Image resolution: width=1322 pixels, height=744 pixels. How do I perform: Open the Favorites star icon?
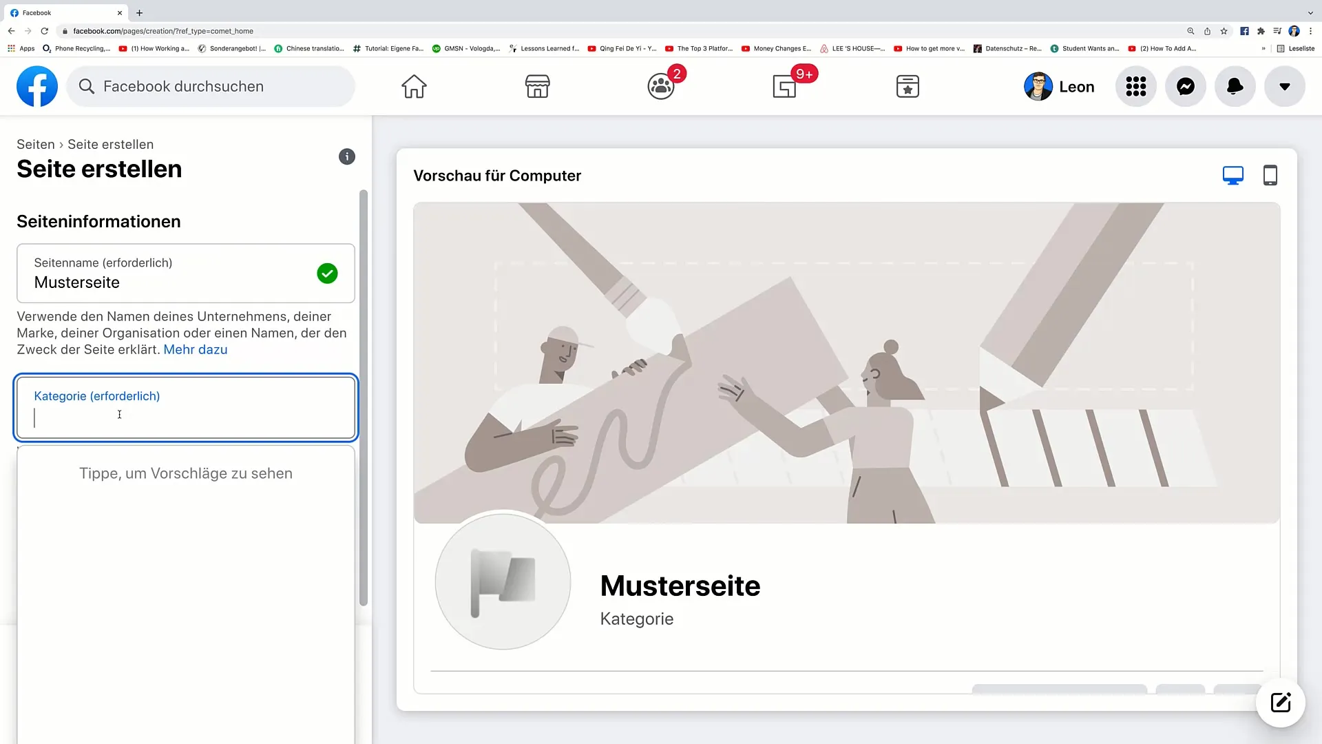(907, 87)
